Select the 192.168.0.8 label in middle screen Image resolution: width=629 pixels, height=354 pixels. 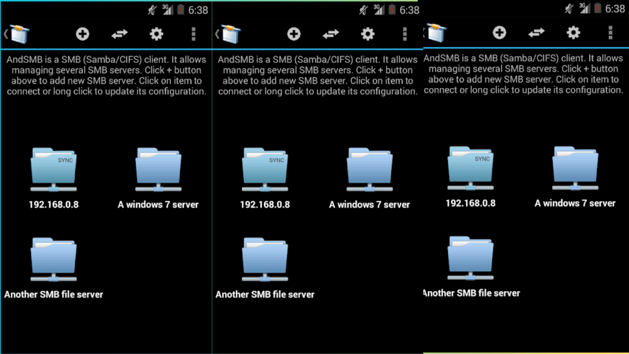[x=265, y=205]
